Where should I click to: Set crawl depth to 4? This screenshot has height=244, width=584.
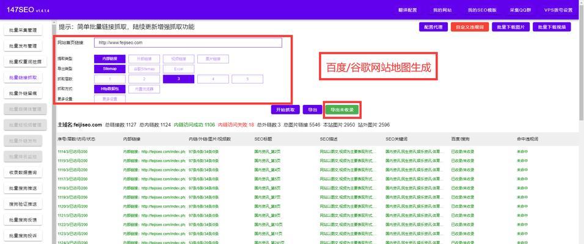pyautogui.click(x=213, y=79)
